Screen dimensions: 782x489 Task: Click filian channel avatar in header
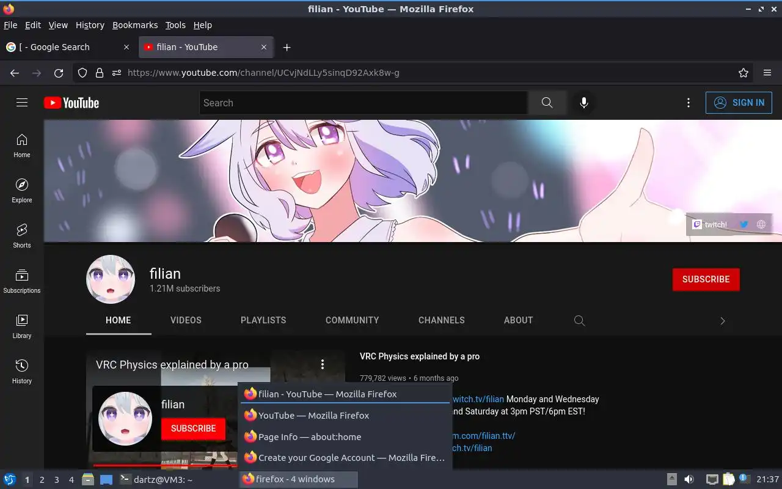(111, 279)
